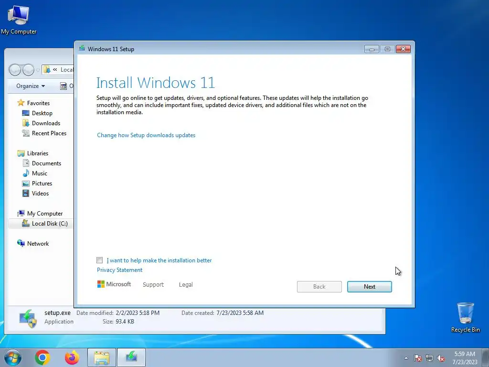Click the Support link in Setup
Viewport: 489px width, 367px height.
(153, 285)
